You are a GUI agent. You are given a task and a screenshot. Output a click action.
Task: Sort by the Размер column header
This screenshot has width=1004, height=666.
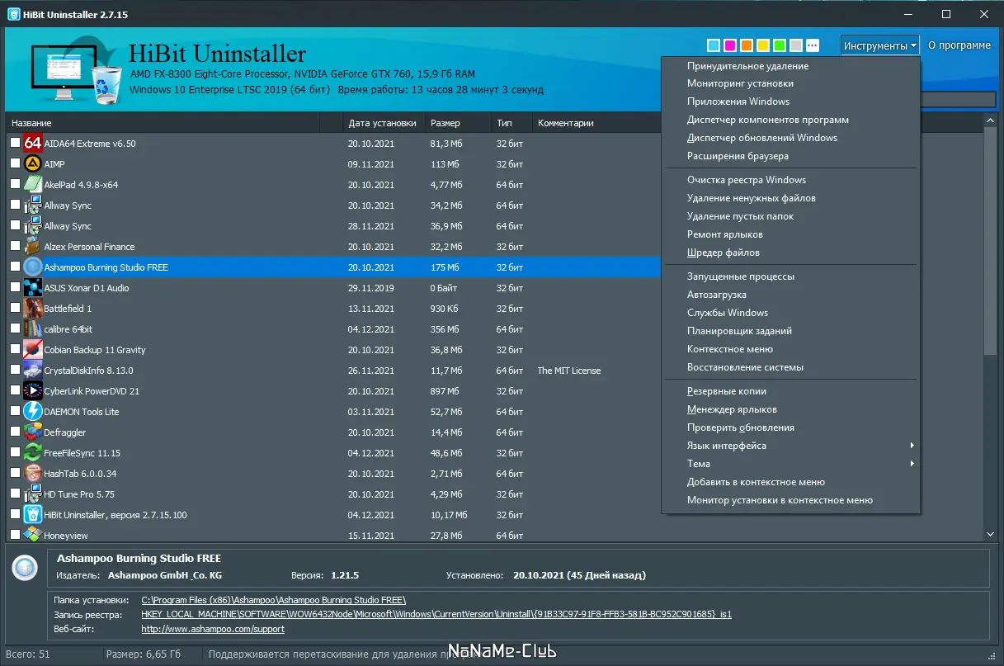click(x=458, y=123)
